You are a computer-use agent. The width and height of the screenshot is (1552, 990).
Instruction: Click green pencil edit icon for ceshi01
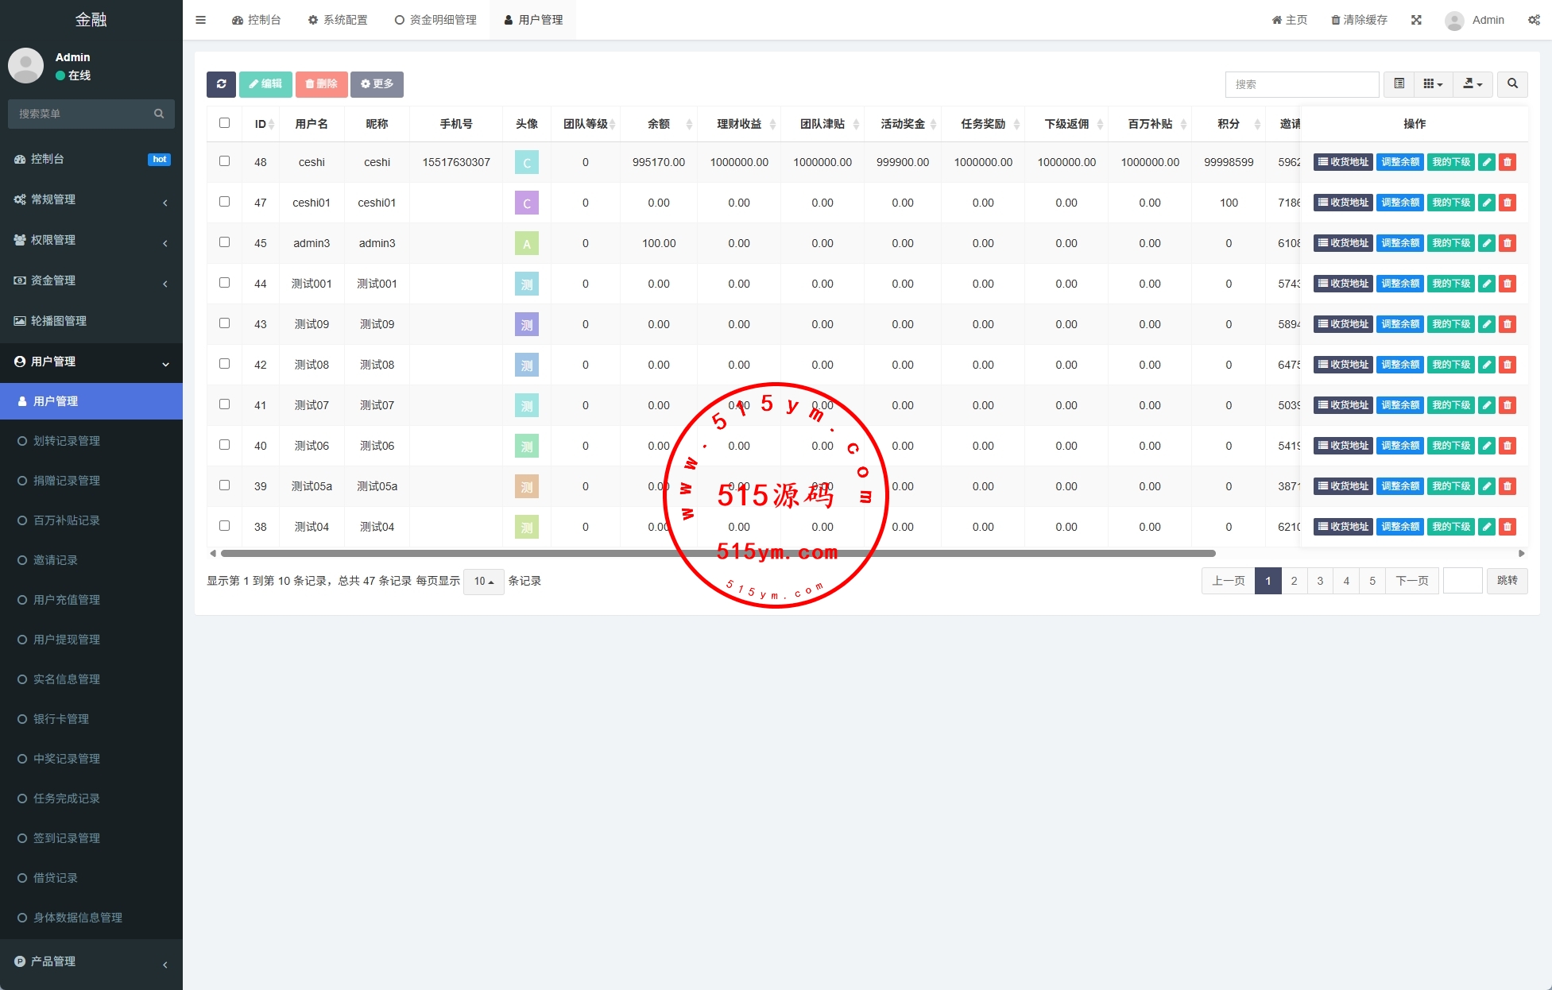[1486, 203]
